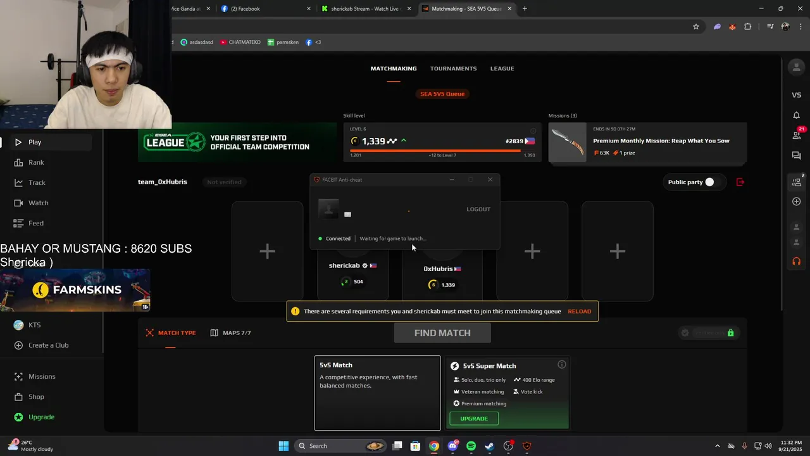810x456 pixels.
Task: Add a player in the fourth party slot
Action: pos(532,251)
